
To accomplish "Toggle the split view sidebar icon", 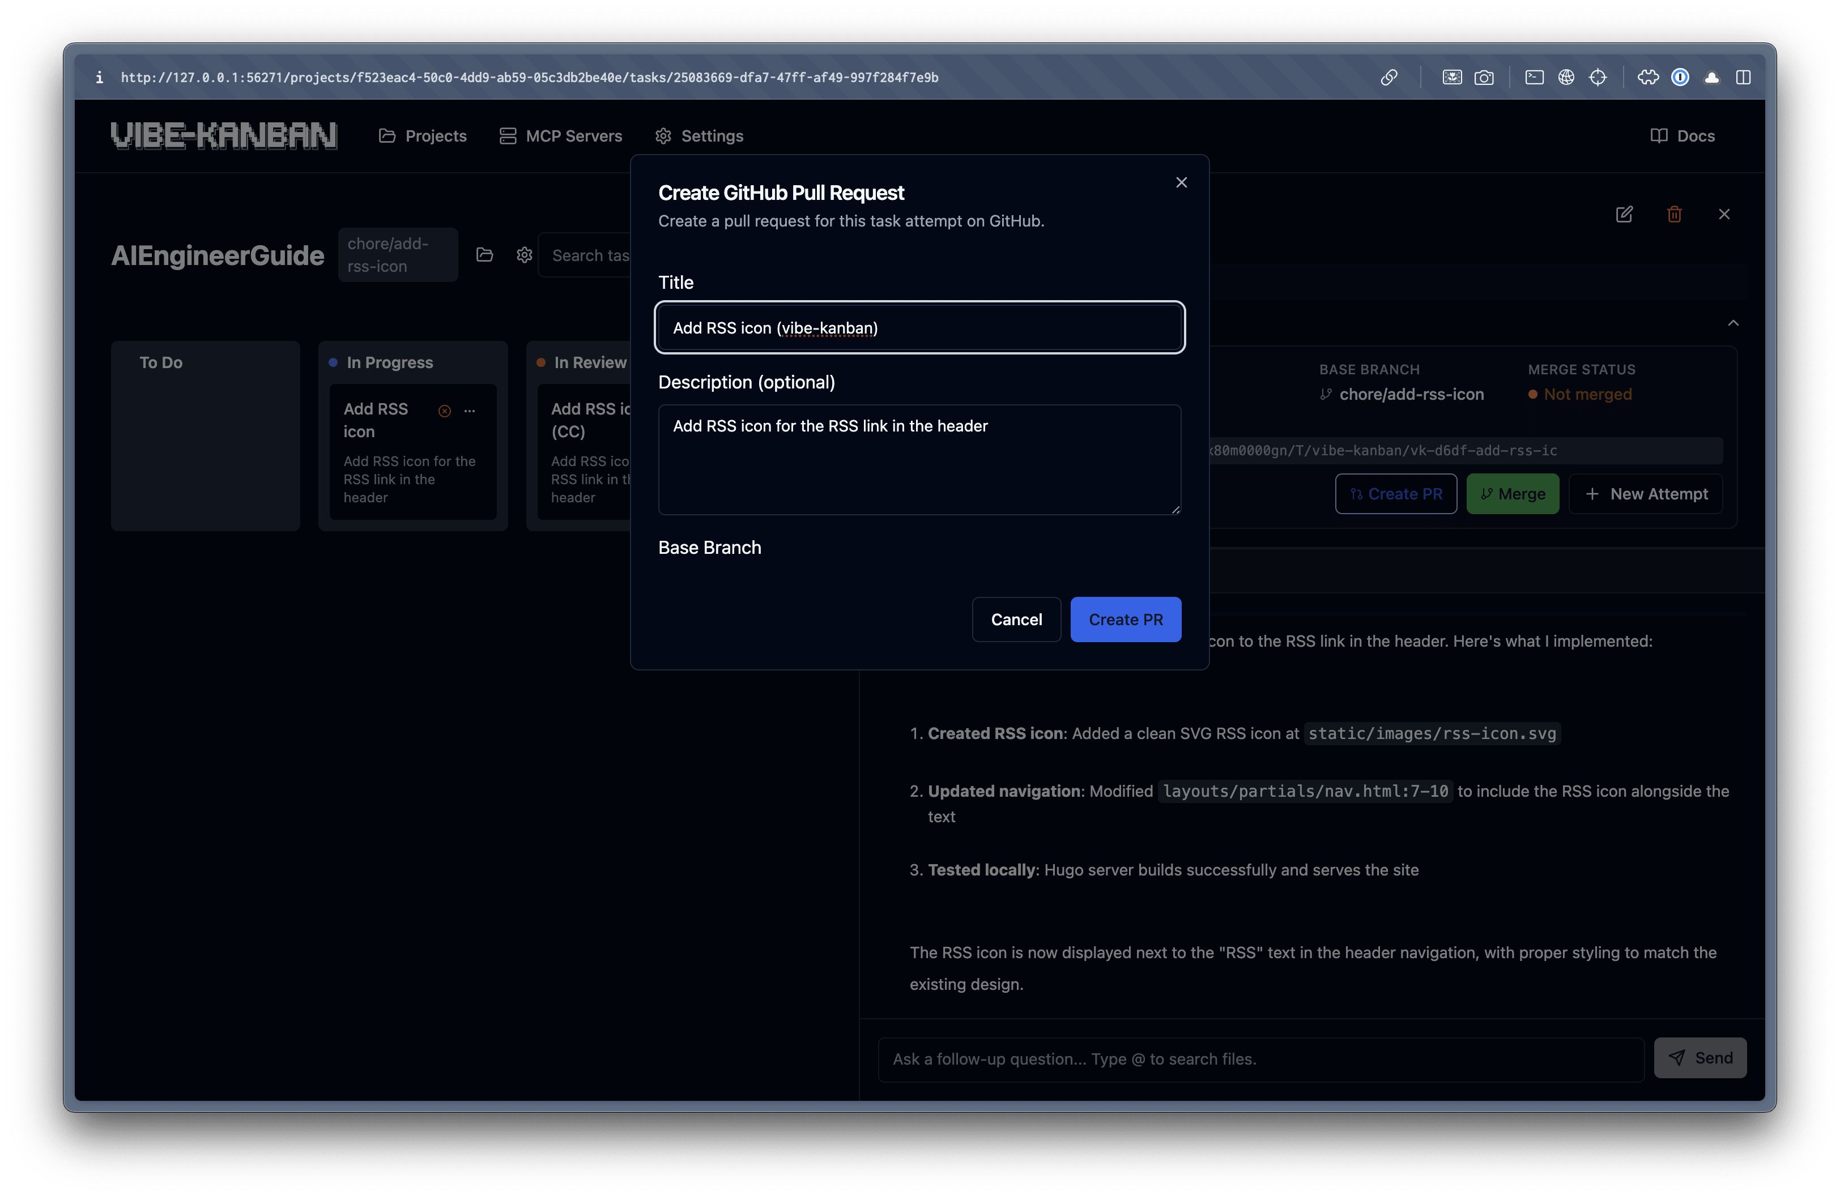I will coord(1743,77).
